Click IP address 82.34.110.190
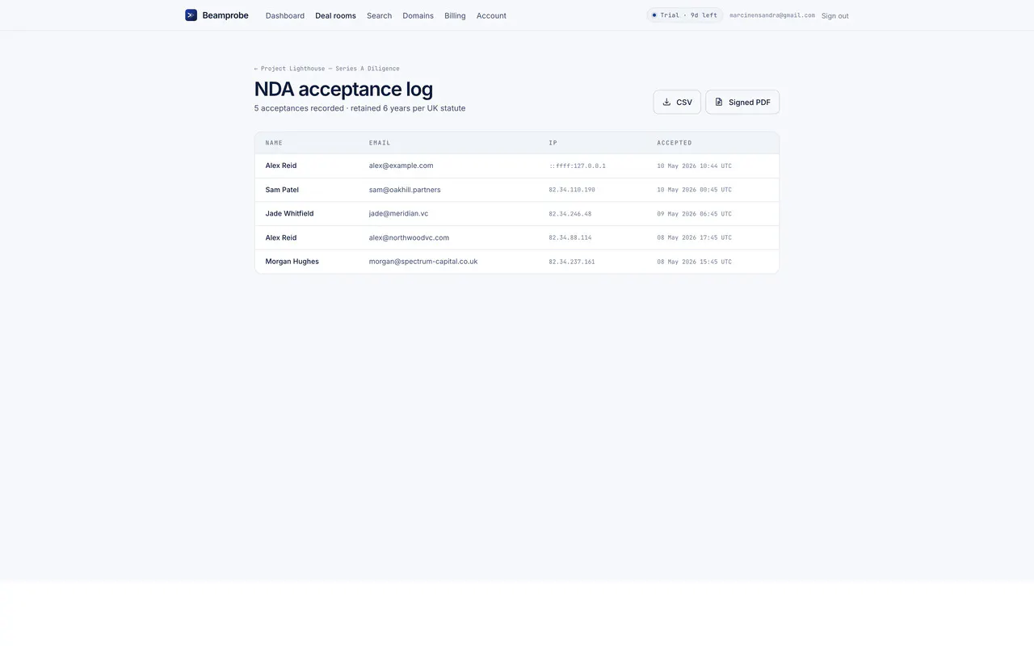The width and height of the screenshot is (1034, 646). tap(572, 190)
